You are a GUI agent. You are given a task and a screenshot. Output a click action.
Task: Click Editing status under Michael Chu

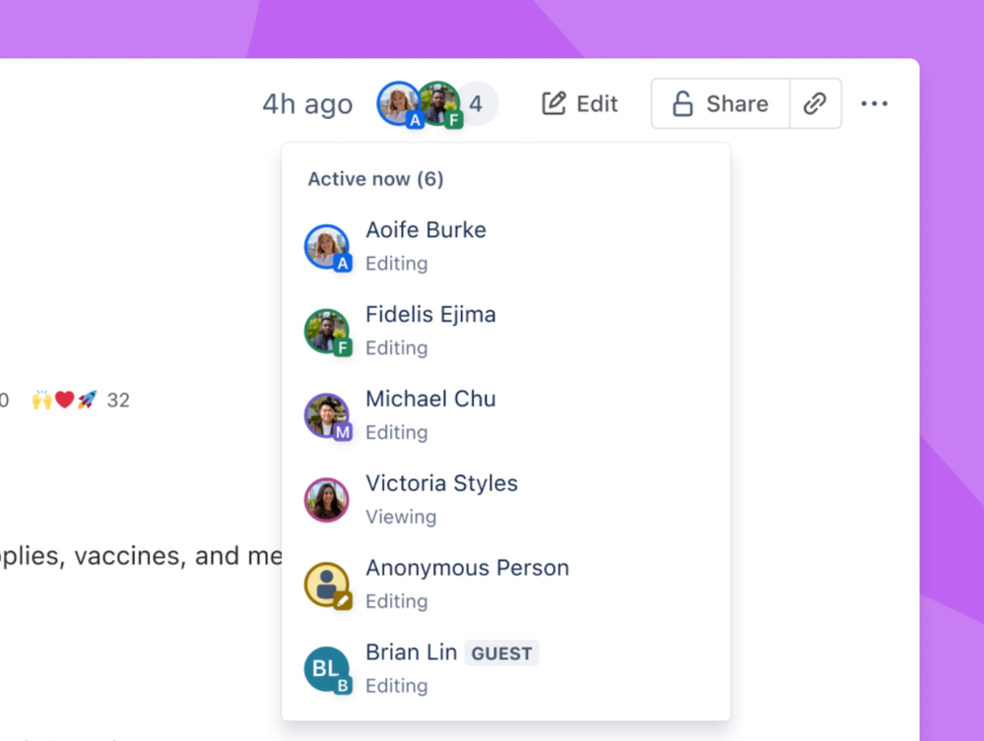397,433
